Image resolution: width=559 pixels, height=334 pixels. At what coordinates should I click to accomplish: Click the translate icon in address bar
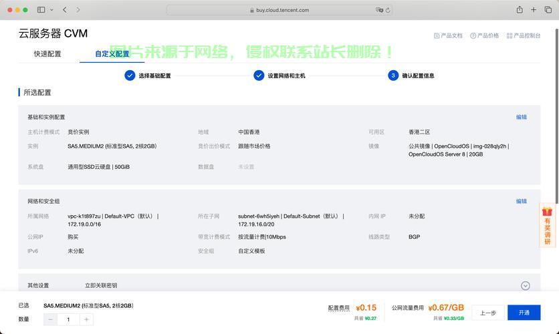379,10
